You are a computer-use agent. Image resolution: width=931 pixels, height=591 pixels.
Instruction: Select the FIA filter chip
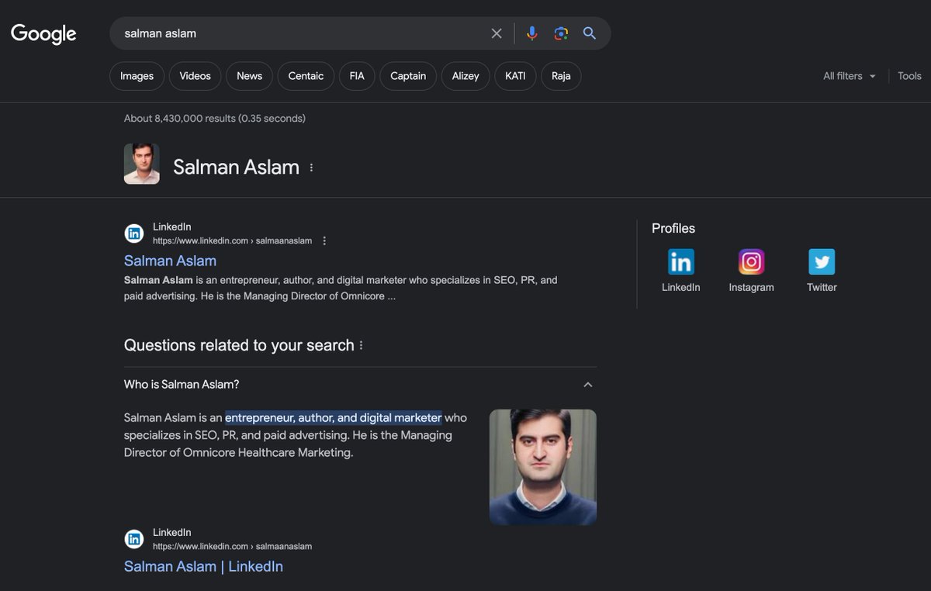point(357,76)
